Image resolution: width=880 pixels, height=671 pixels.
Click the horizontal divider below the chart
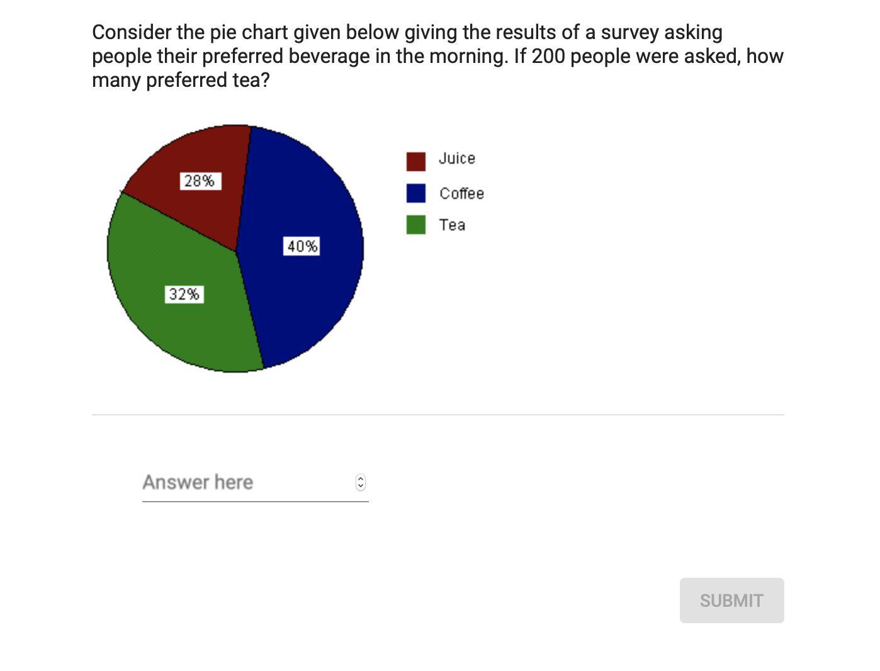437,415
